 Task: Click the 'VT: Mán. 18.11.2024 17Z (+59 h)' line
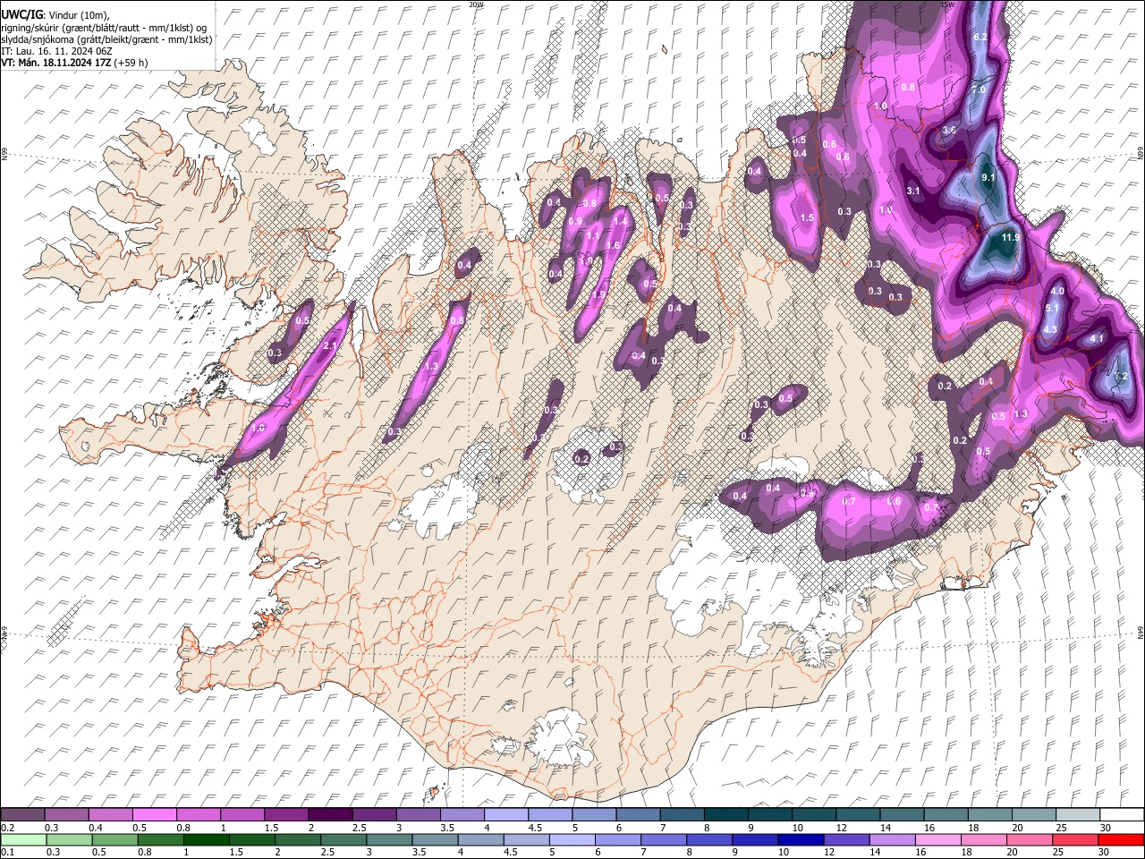click(74, 63)
